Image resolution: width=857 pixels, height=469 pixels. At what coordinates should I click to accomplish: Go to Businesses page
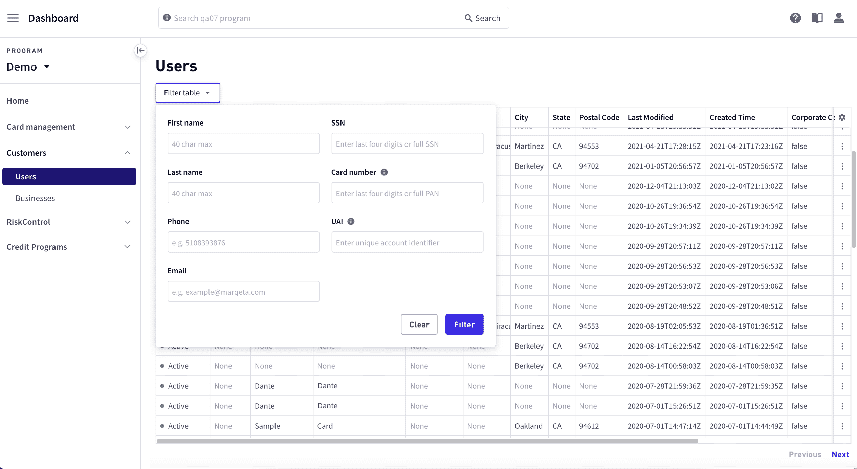(x=35, y=198)
